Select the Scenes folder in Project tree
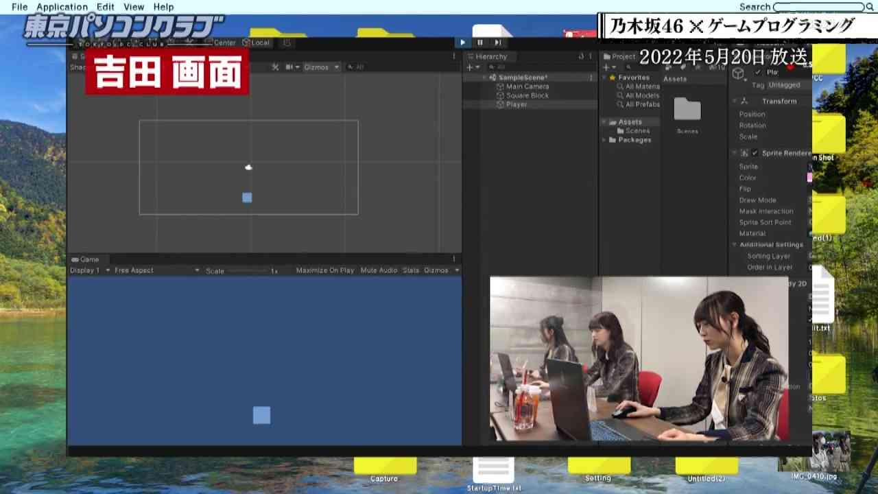This screenshot has width=878, height=494. coord(632,130)
